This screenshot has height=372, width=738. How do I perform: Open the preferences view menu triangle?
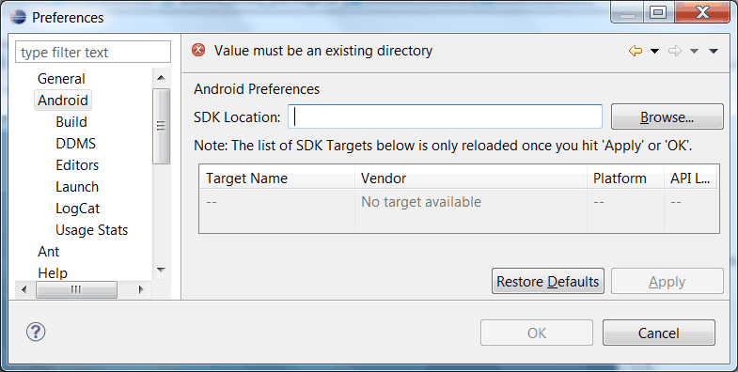click(713, 51)
